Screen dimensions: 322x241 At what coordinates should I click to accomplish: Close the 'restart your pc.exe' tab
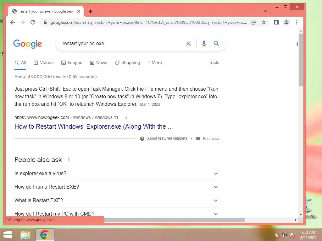click(79, 11)
